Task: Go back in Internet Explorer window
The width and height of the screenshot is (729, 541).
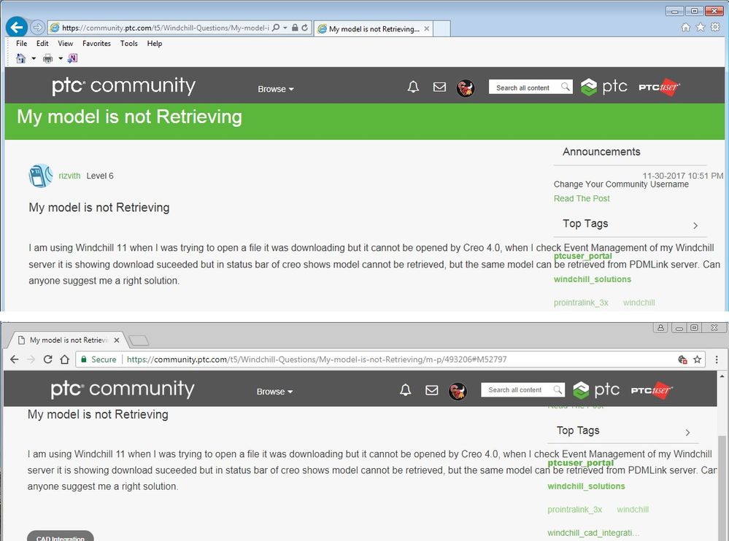Action: coord(17,28)
